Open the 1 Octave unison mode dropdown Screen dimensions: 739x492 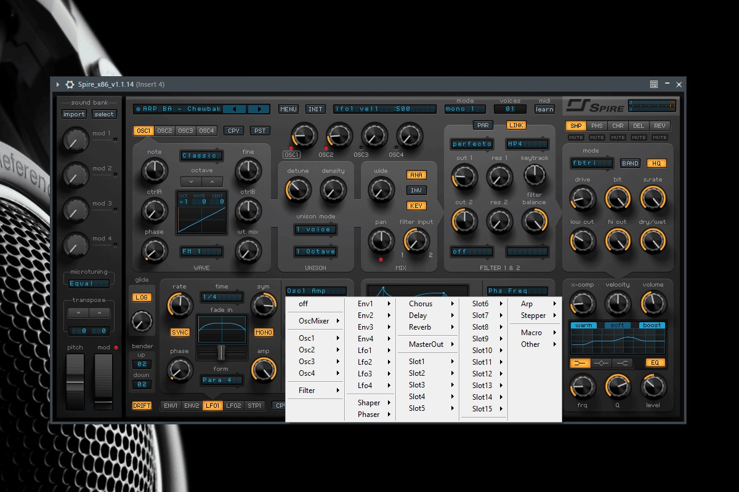tap(315, 252)
